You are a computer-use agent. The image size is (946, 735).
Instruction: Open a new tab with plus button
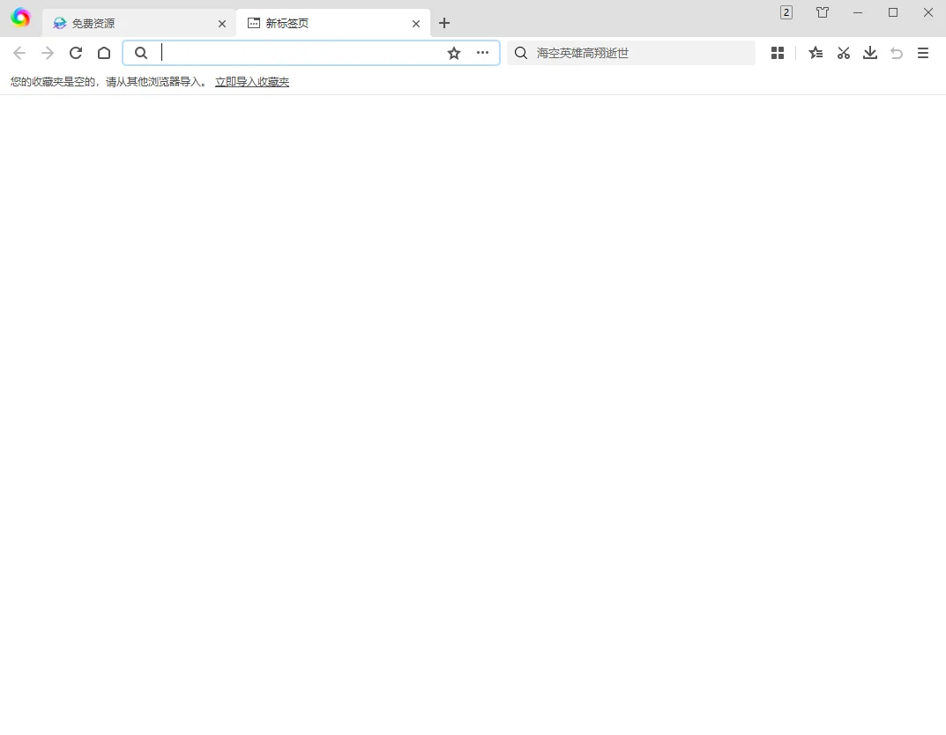point(444,24)
